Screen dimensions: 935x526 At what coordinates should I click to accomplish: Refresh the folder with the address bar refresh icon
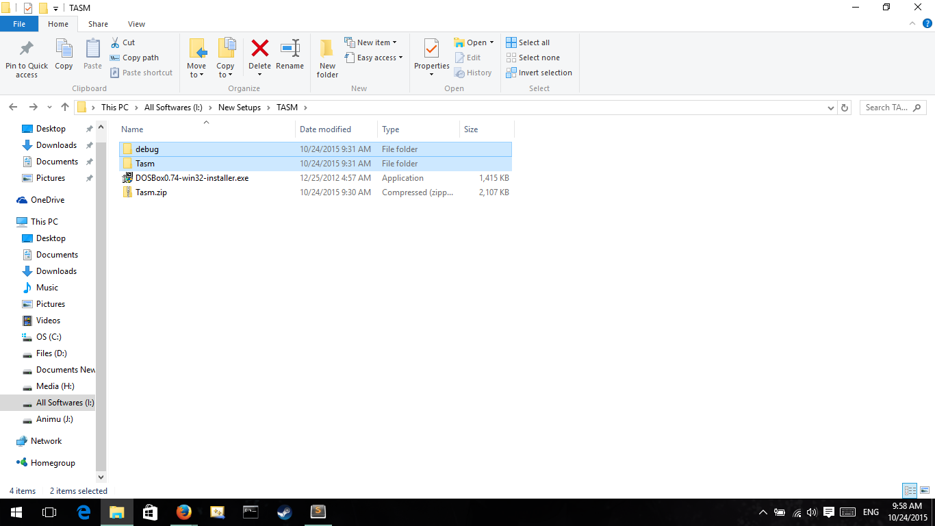click(845, 108)
